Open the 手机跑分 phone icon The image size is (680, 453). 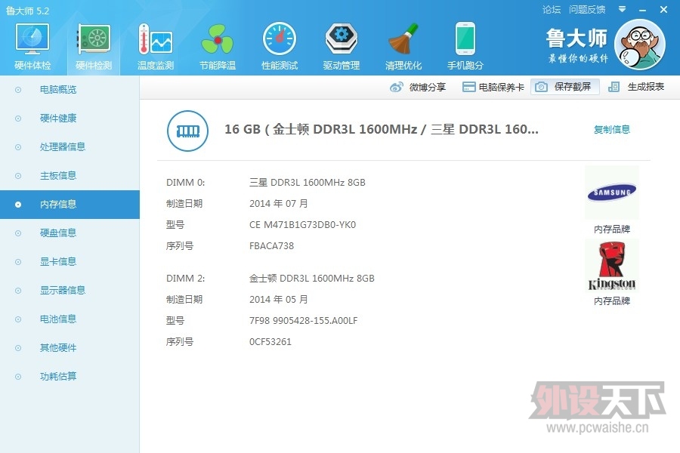click(x=465, y=39)
